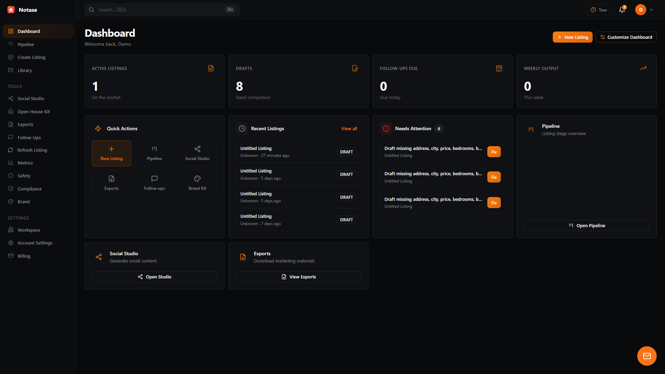Open the D user avatar menu

coord(640,10)
